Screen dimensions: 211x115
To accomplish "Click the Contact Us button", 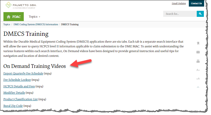I will (x=196, y=3).
